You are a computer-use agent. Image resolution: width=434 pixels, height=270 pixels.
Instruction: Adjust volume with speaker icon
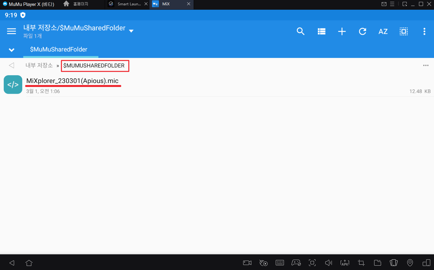tap(328, 263)
